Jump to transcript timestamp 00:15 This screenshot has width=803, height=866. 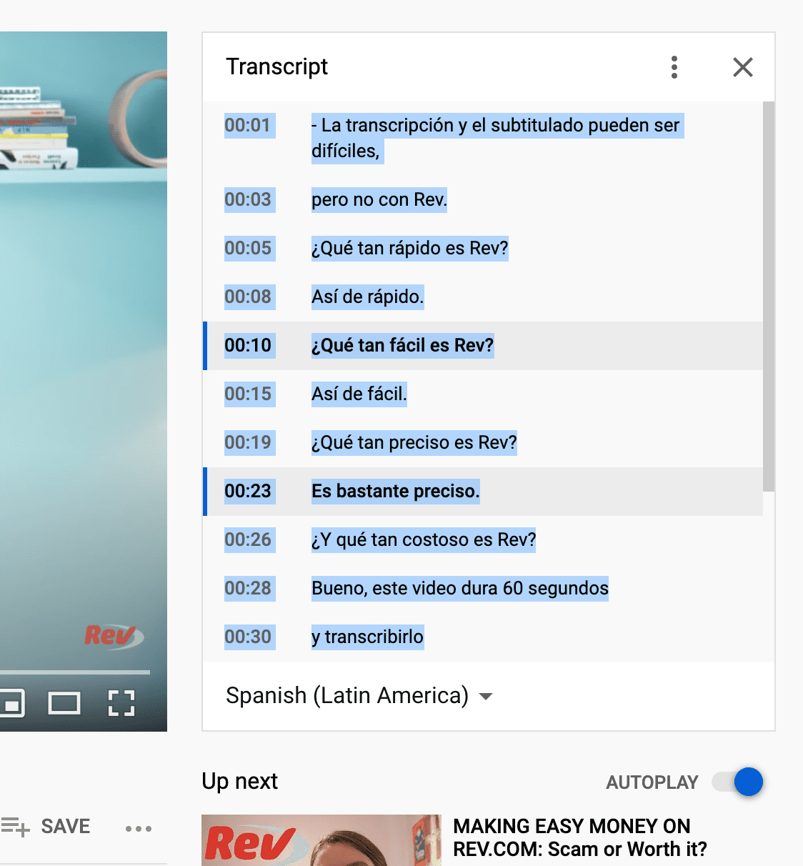point(248,394)
